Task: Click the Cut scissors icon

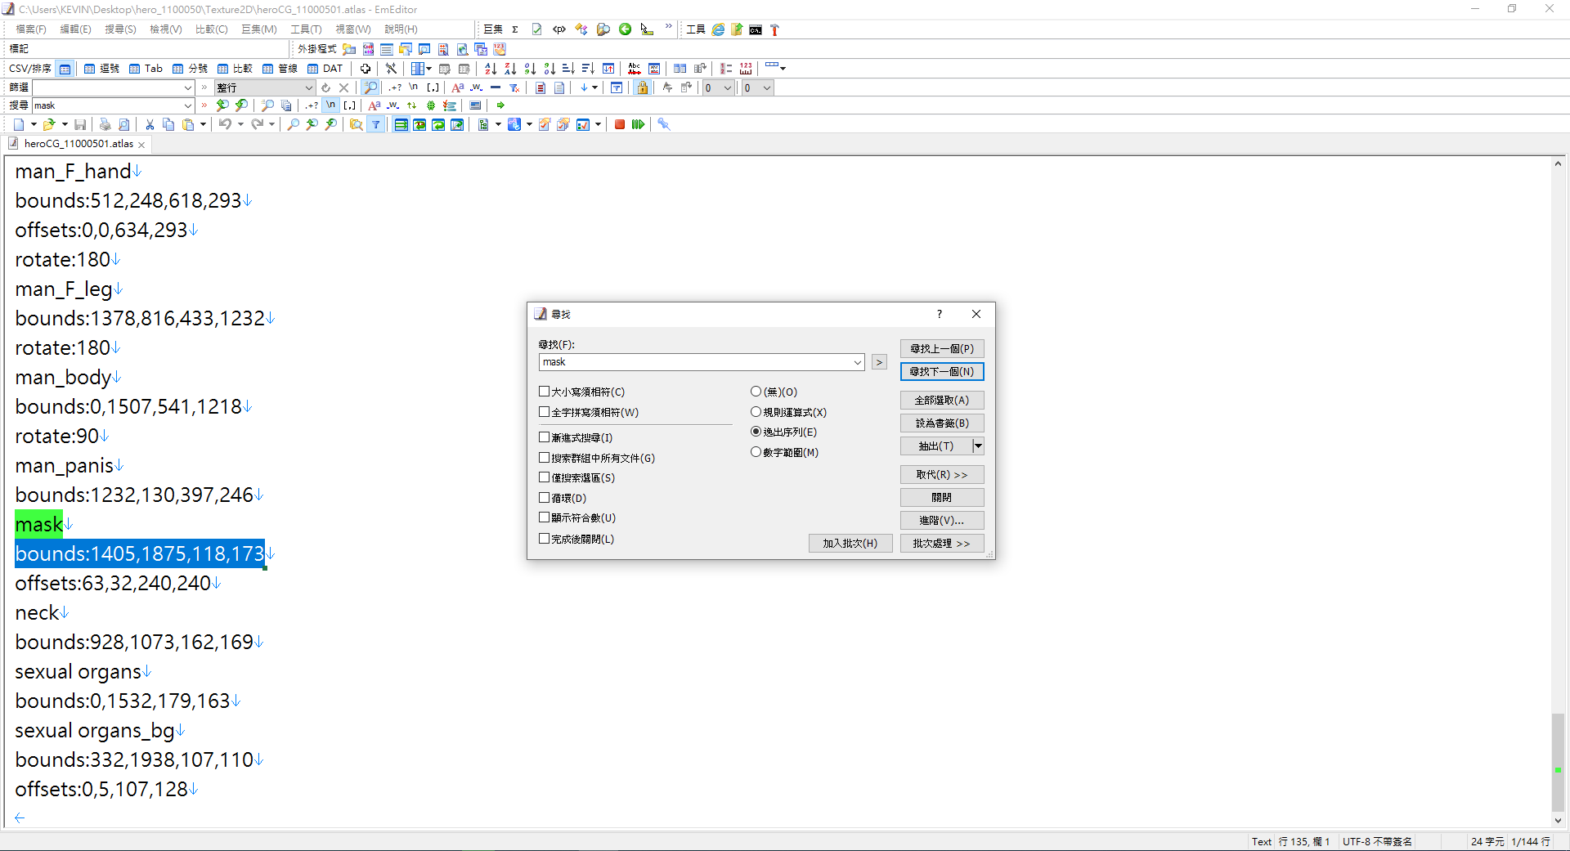Action: tap(150, 124)
